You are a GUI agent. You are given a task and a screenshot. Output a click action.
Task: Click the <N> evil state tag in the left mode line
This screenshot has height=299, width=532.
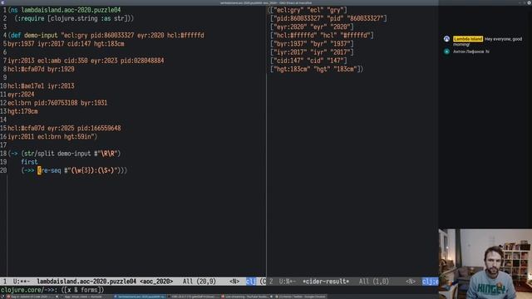pyautogui.click(x=234, y=282)
